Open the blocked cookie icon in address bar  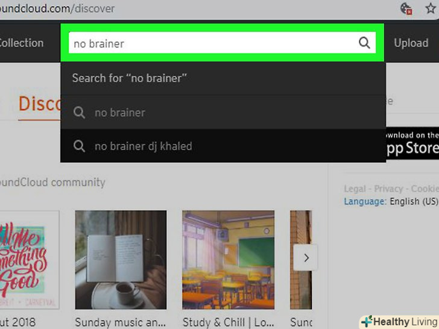406,8
